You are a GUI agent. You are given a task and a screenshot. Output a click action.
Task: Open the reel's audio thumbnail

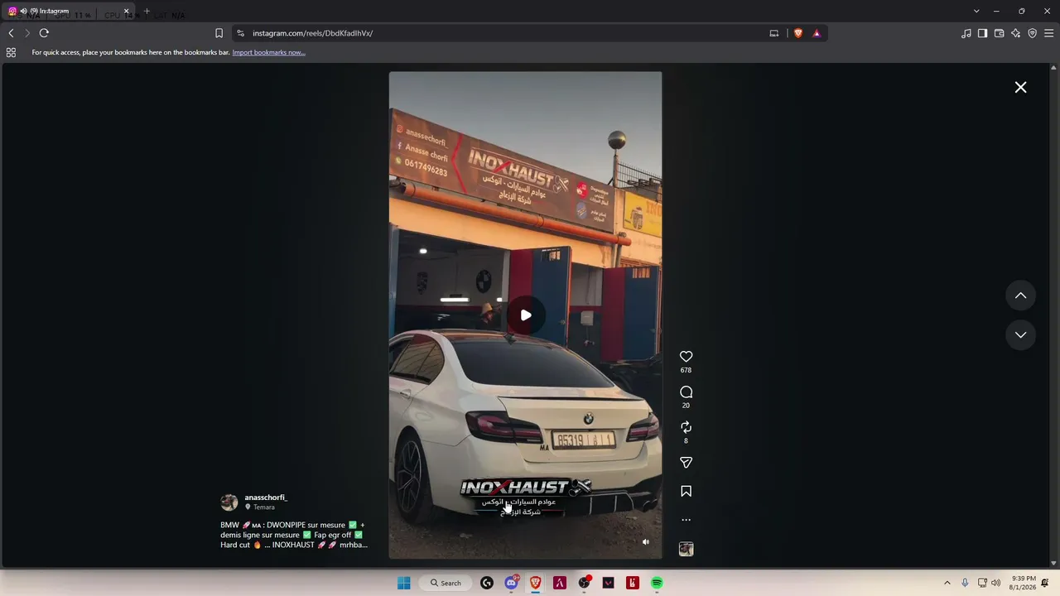[686, 549]
